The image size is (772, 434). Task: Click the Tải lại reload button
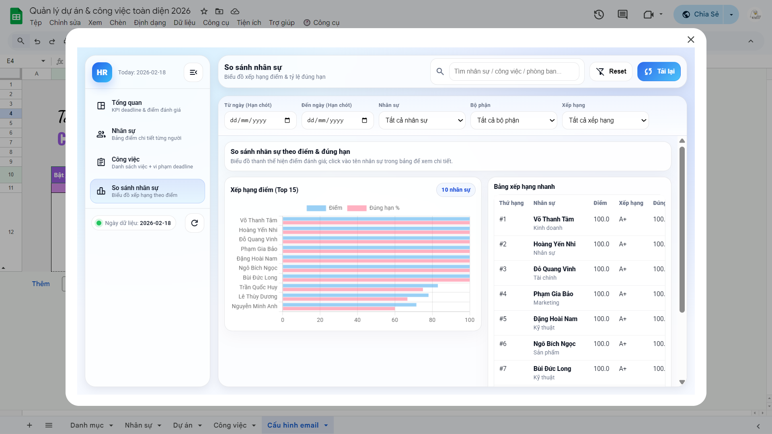[659, 72]
